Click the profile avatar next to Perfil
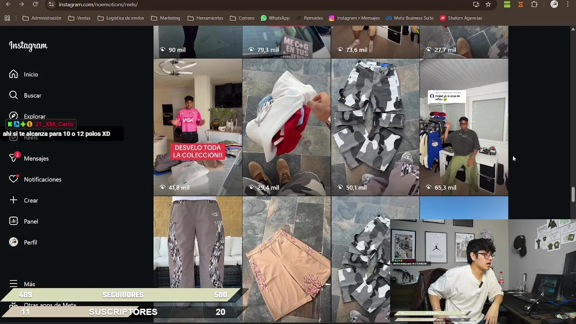 coord(13,242)
